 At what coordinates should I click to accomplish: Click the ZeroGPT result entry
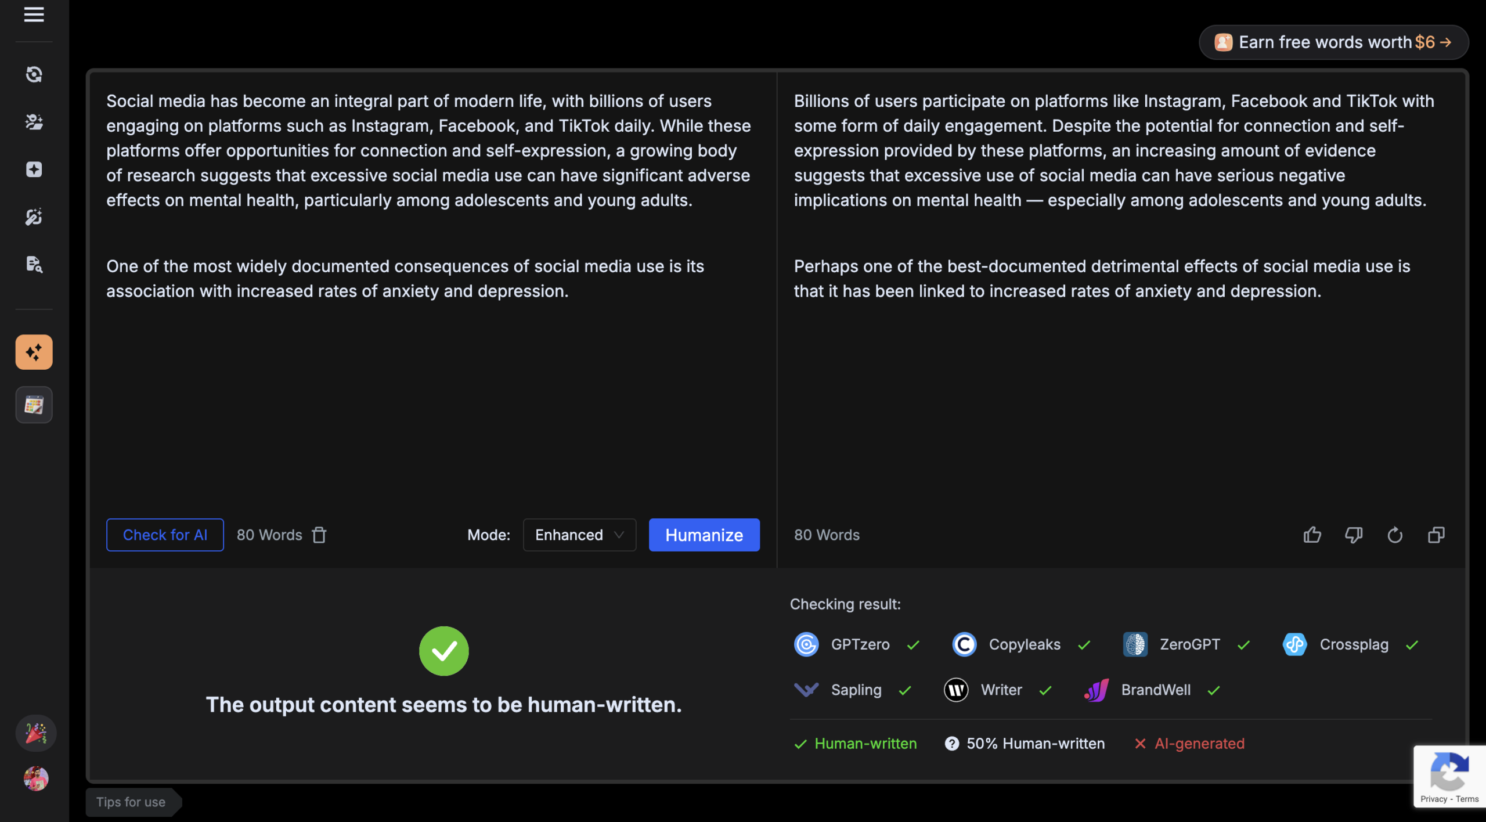coord(1186,644)
